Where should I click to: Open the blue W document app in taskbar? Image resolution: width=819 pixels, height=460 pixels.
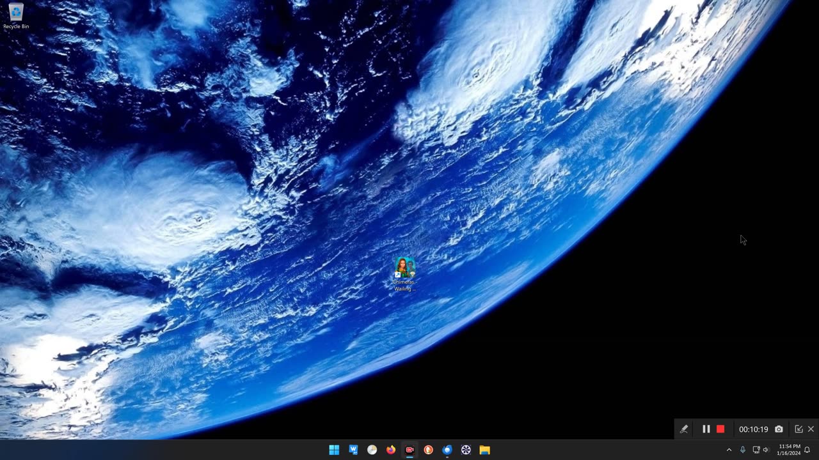tap(353, 450)
